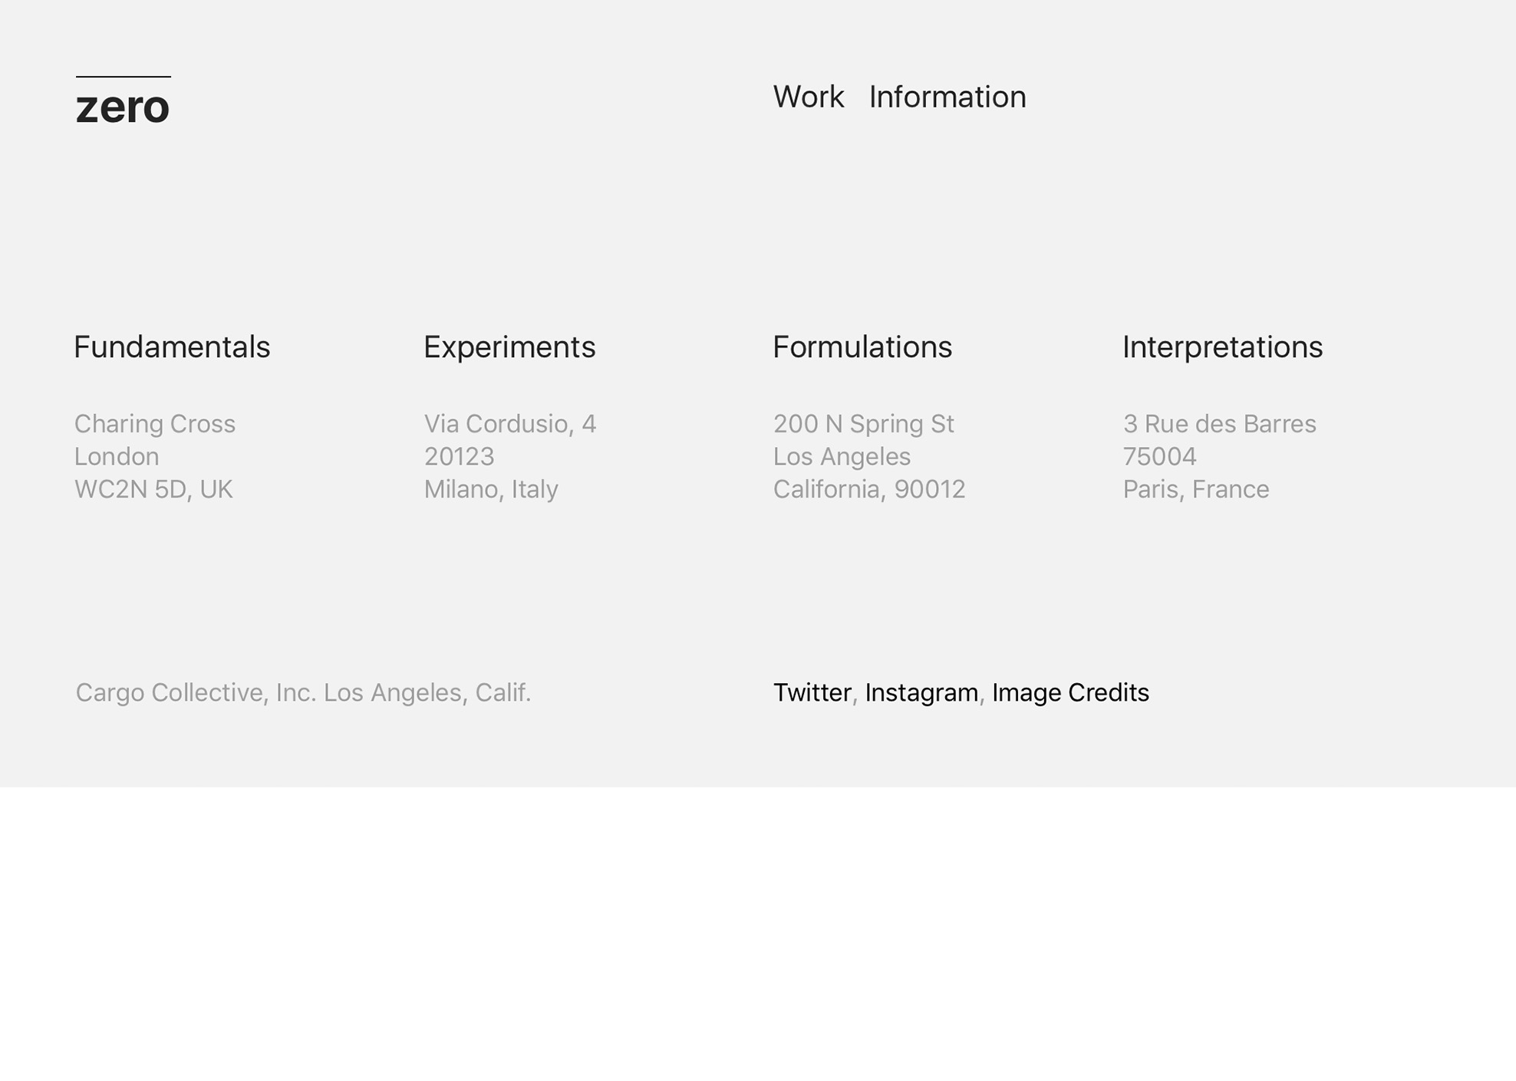This screenshot has height=1081, width=1516.
Task: Click the line above the zero logo
Action: (x=123, y=76)
